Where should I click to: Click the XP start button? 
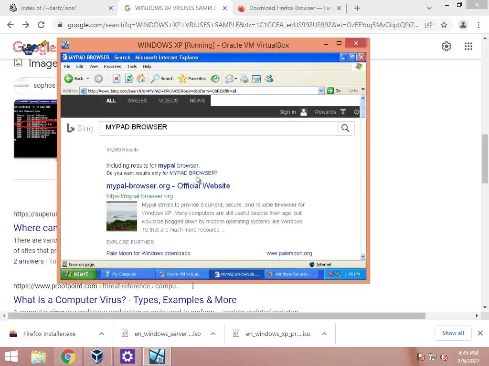pyautogui.click(x=79, y=274)
